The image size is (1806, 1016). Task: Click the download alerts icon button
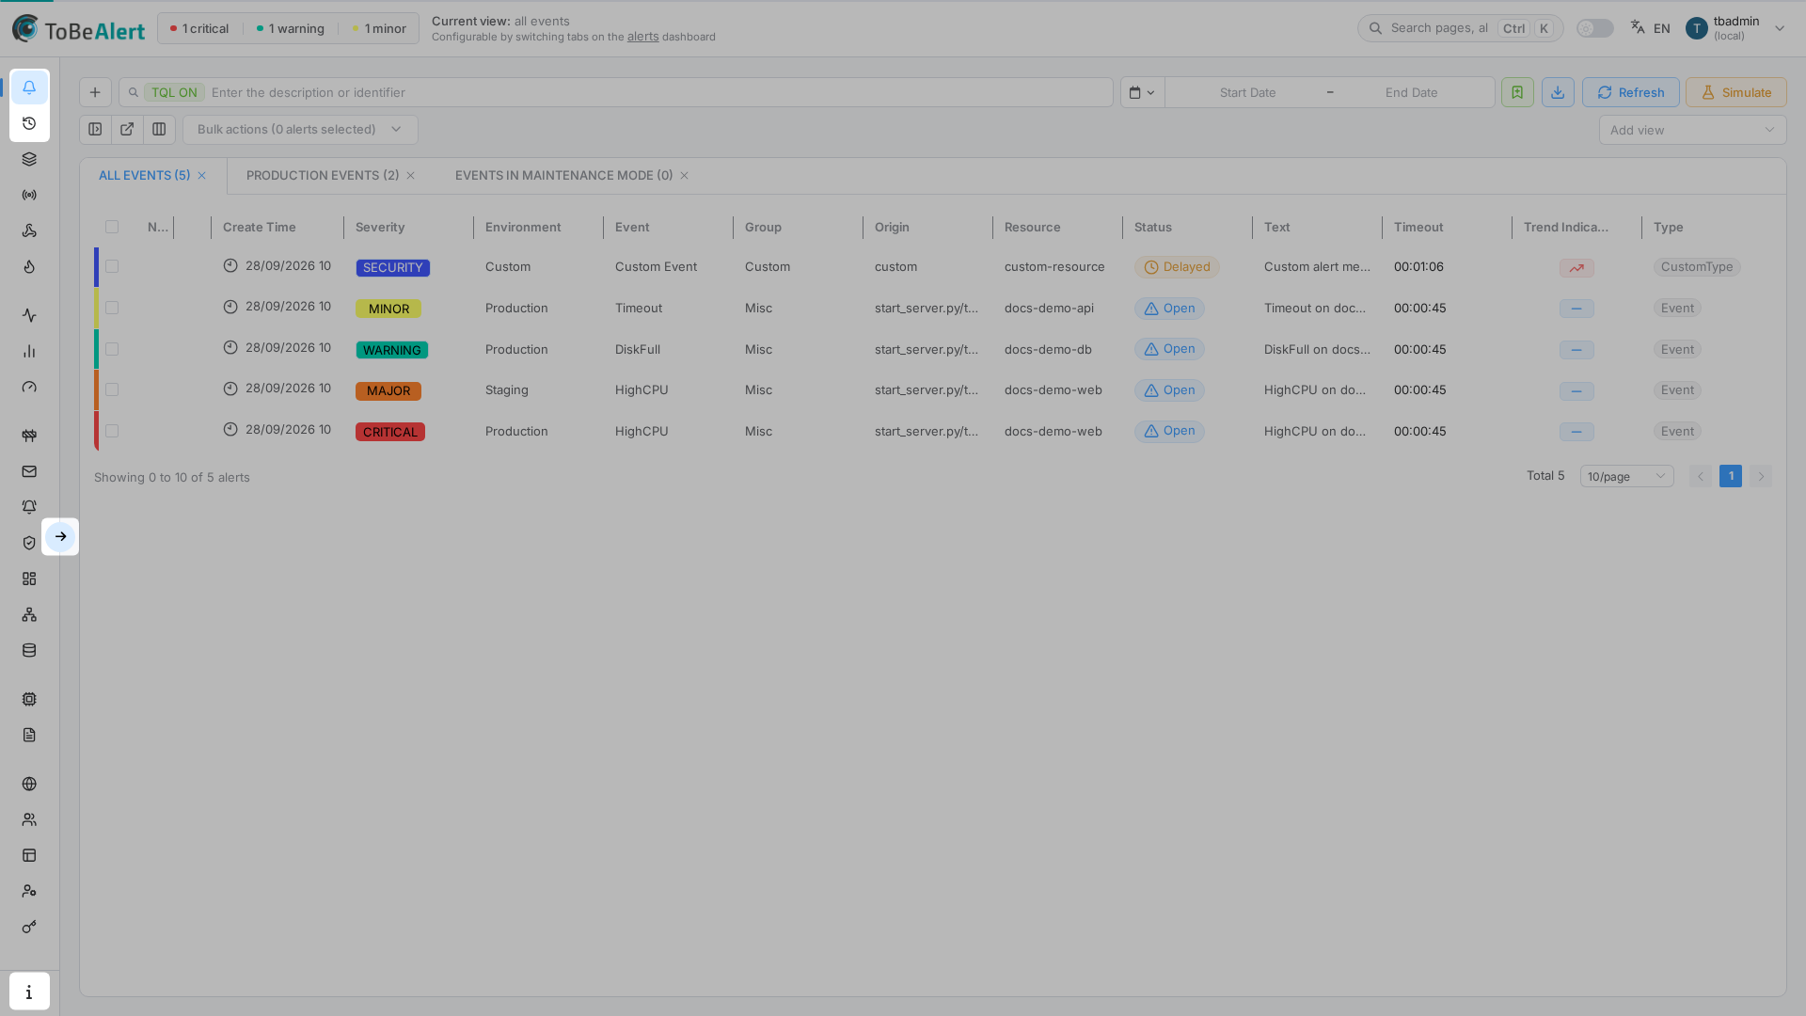point(1558,92)
